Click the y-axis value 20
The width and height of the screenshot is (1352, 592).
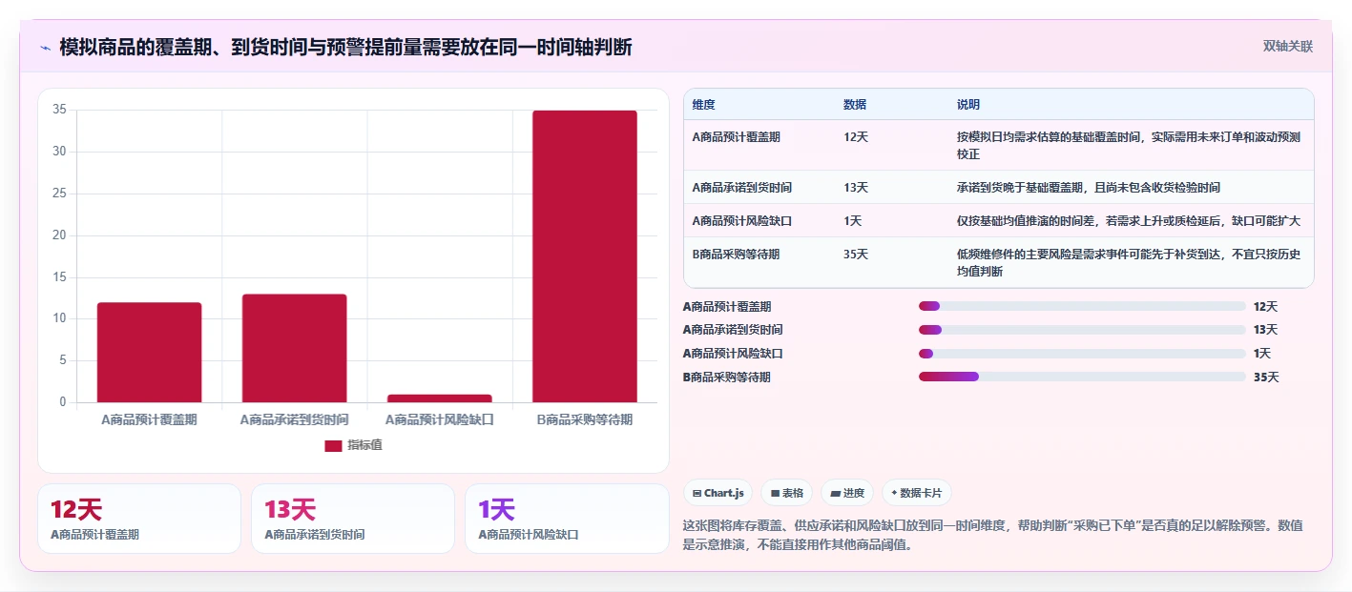click(x=59, y=235)
